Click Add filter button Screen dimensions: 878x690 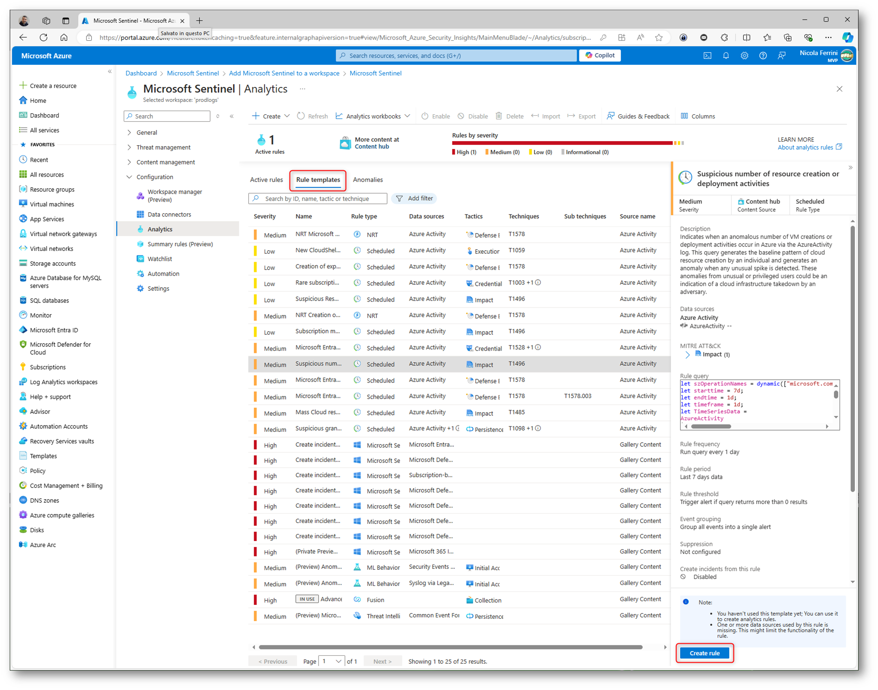[x=415, y=198]
